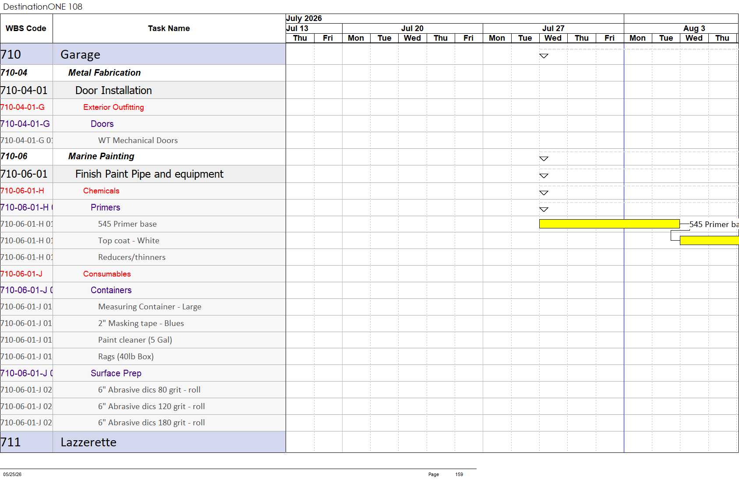Select 6" Abrasive dics 120 grit - roll
Screen dimensions: 739x480
152,406
